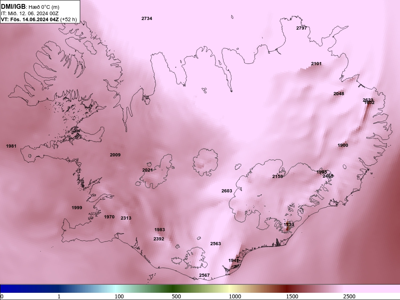Image resolution: width=400 pixels, height=300 pixels.
Task: Click the 2563 map value
Action: (216, 244)
